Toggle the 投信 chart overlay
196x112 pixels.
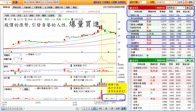(x=19, y=15)
